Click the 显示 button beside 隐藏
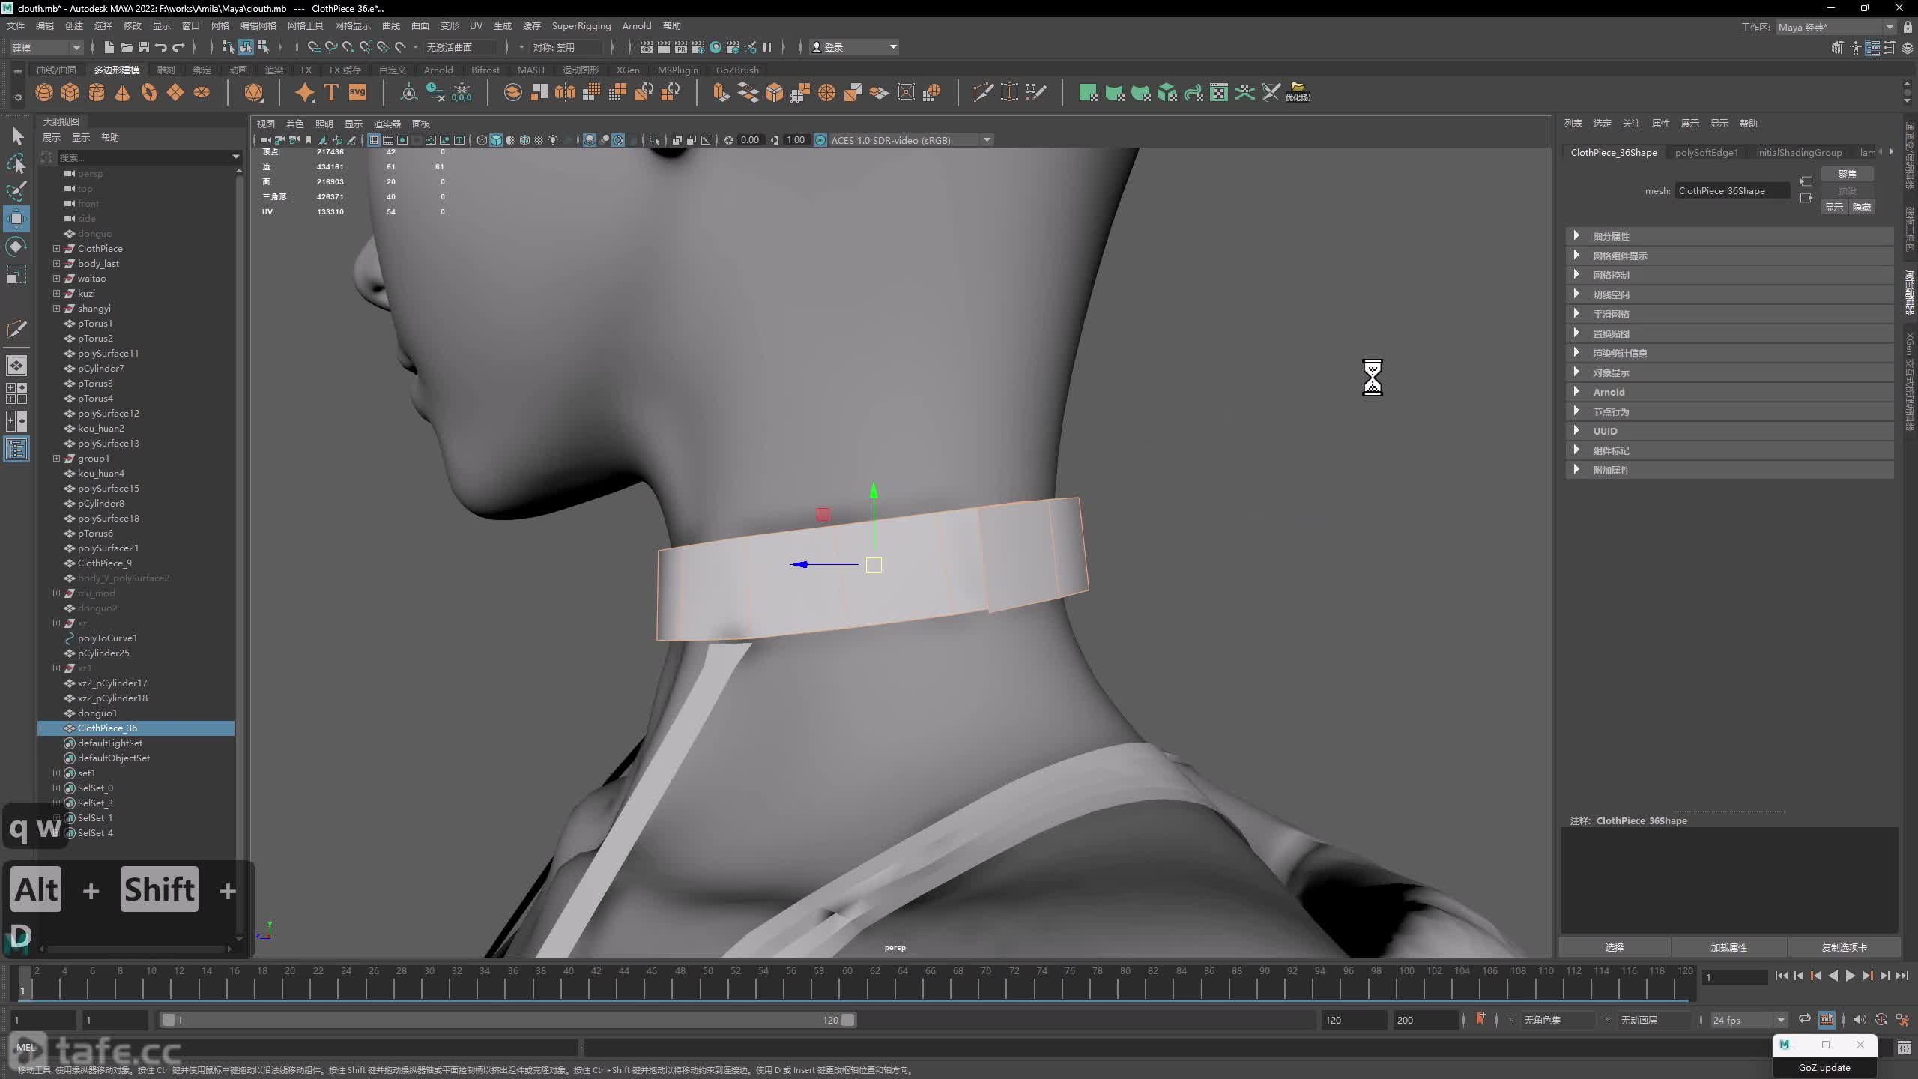Screen dimensions: 1918x1079 click(x=1834, y=208)
